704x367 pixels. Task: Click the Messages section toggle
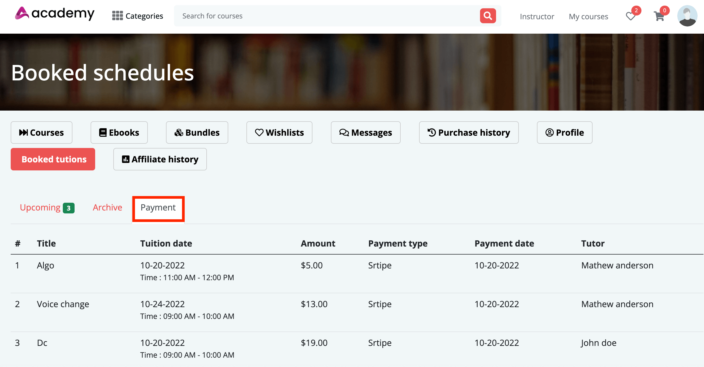coord(365,132)
